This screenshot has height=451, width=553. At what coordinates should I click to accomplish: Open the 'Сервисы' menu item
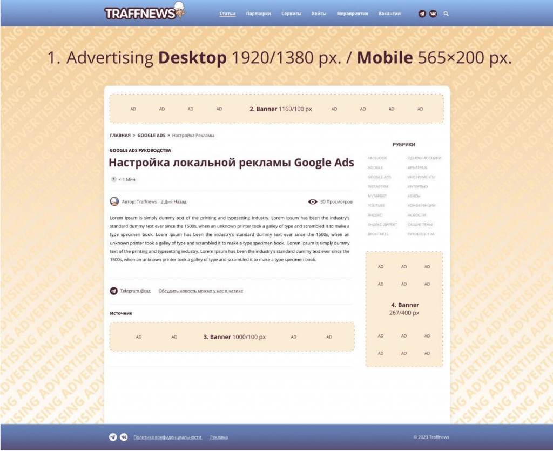coord(291,14)
